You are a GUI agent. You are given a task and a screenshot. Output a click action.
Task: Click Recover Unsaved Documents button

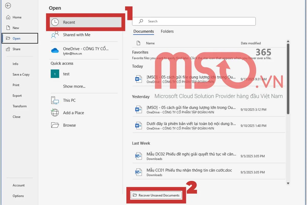point(156,195)
